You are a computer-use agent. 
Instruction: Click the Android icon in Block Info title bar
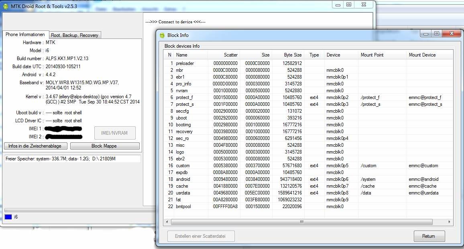[162, 35]
